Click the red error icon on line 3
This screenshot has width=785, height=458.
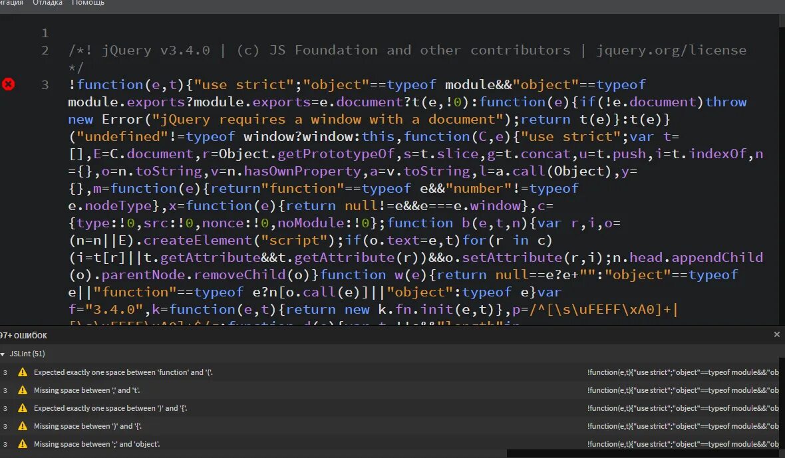pos(8,84)
